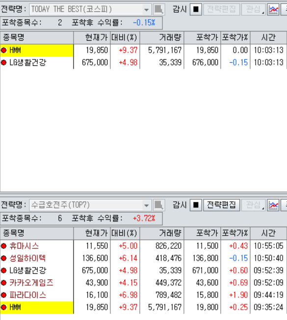Sort by 거래량 header in lower table
Viewport: 287px width, 320px height.
tap(162, 233)
